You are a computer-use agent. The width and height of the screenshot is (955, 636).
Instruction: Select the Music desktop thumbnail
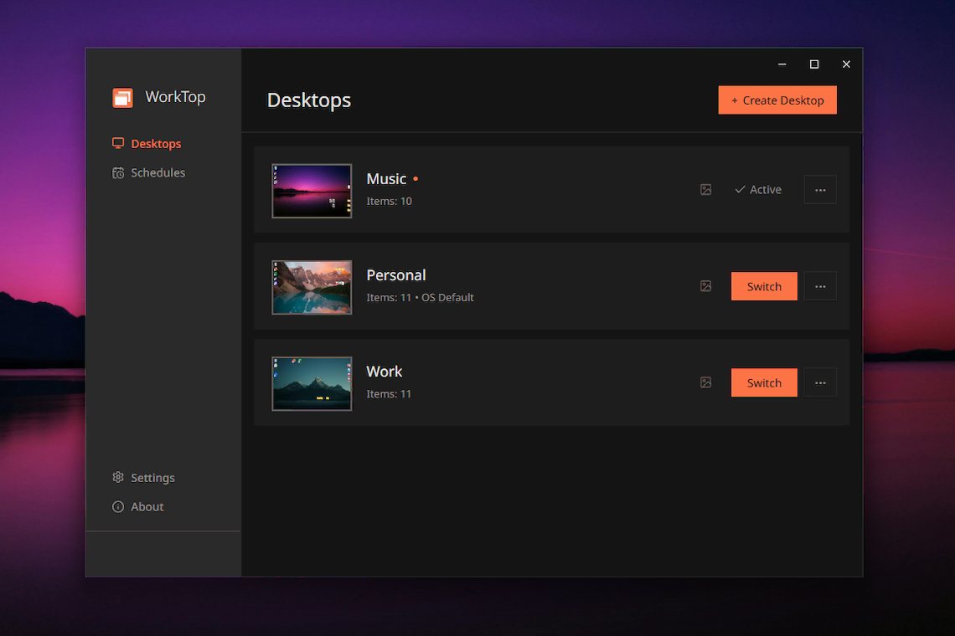[312, 191]
